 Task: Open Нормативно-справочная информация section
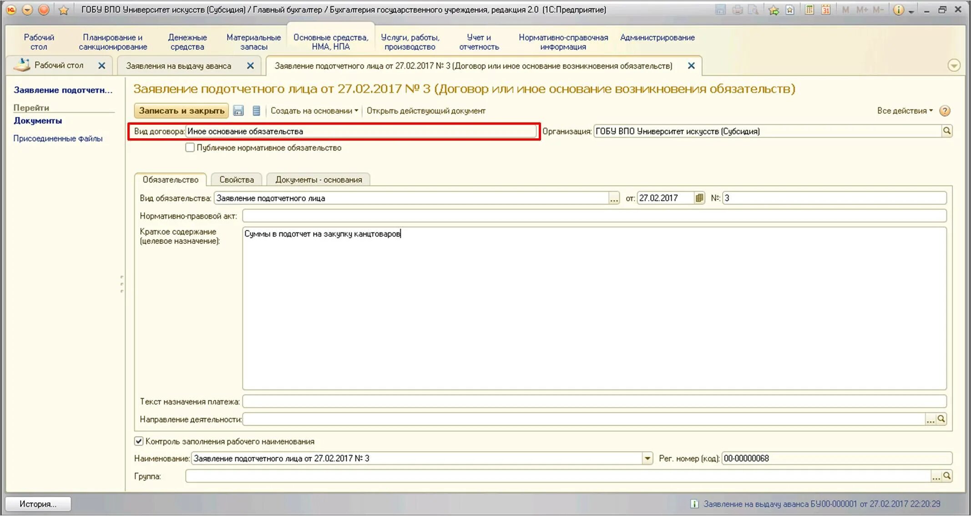[563, 42]
